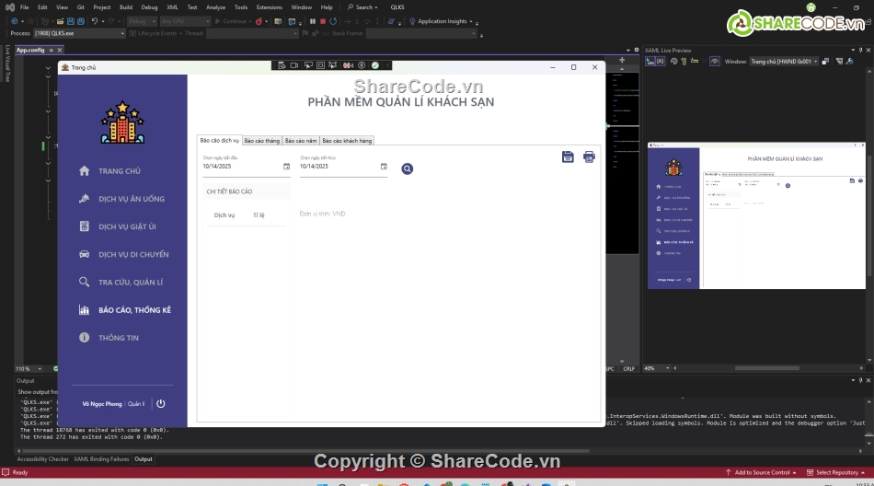
Task: Expand the Process QLKS.exe dropdown
Action: (x=121, y=33)
